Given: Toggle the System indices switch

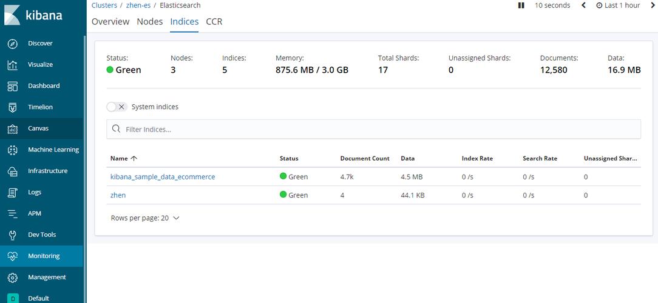Looking at the screenshot, I should tap(117, 107).
